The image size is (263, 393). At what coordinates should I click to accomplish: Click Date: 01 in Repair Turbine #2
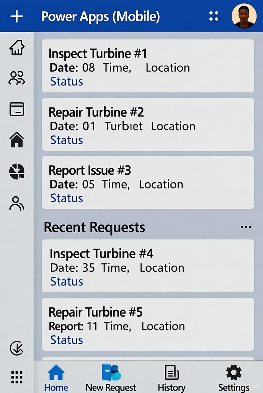click(72, 126)
